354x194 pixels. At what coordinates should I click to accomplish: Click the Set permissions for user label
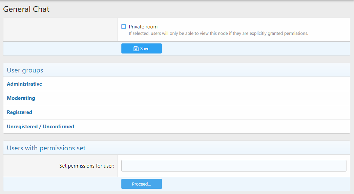click(x=87, y=166)
